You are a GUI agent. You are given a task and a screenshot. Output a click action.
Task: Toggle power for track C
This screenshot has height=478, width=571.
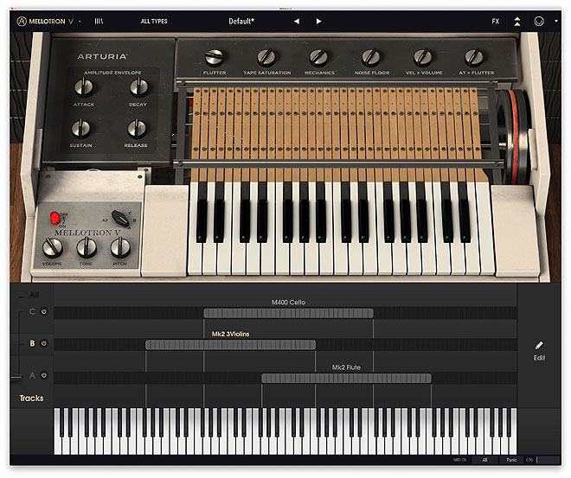(43, 311)
